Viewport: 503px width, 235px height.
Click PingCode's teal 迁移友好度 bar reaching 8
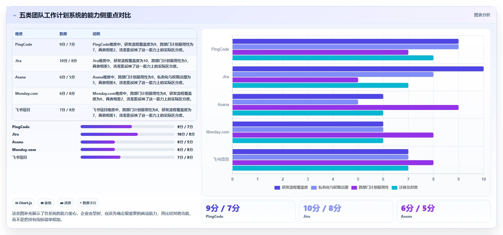[333, 58]
